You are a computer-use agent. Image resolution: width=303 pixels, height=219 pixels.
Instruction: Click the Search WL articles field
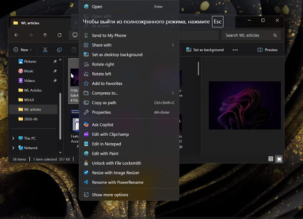(251, 35)
